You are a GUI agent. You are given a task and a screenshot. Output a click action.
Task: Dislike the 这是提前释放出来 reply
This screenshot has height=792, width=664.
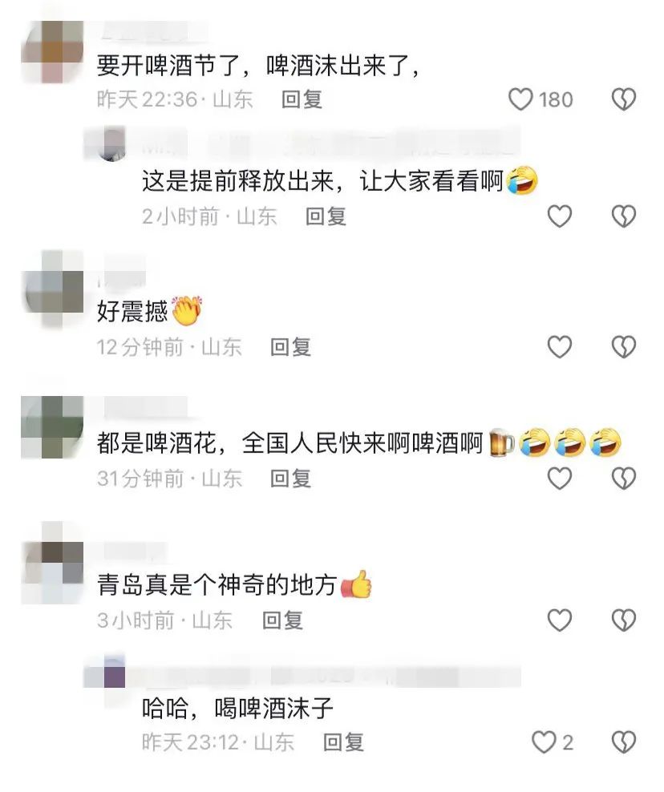coord(624,216)
